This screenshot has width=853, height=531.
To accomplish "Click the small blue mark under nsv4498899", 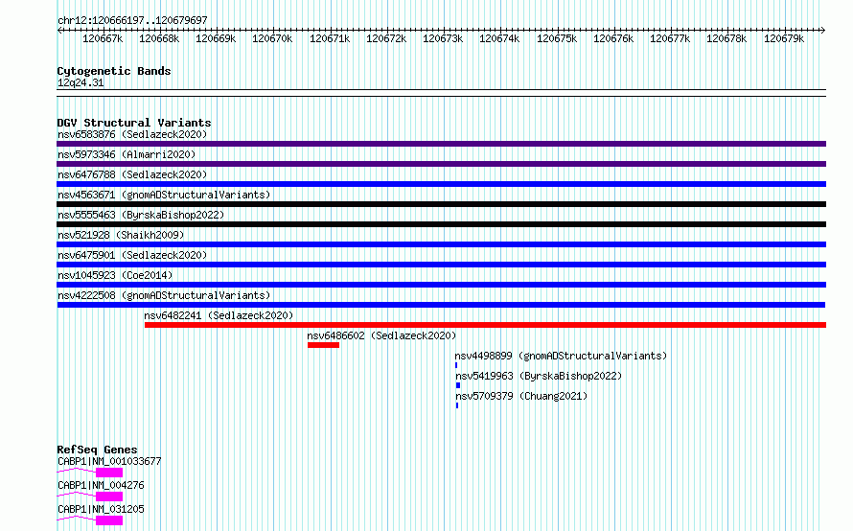I will [456, 365].
